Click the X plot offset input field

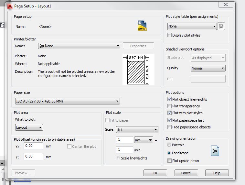(33, 146)
